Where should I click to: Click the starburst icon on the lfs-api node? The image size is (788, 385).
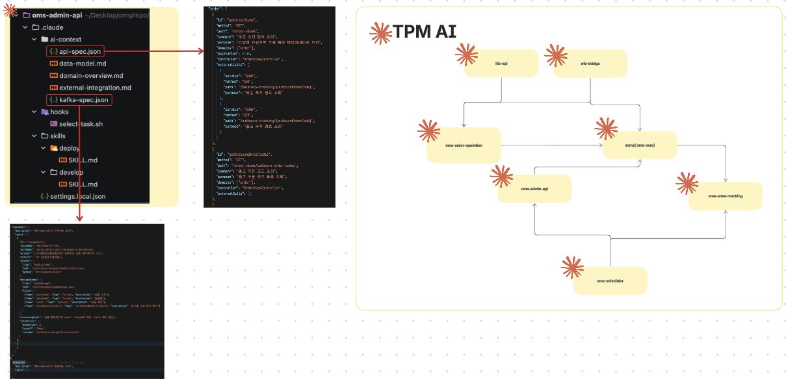click(x=466, y=55)
